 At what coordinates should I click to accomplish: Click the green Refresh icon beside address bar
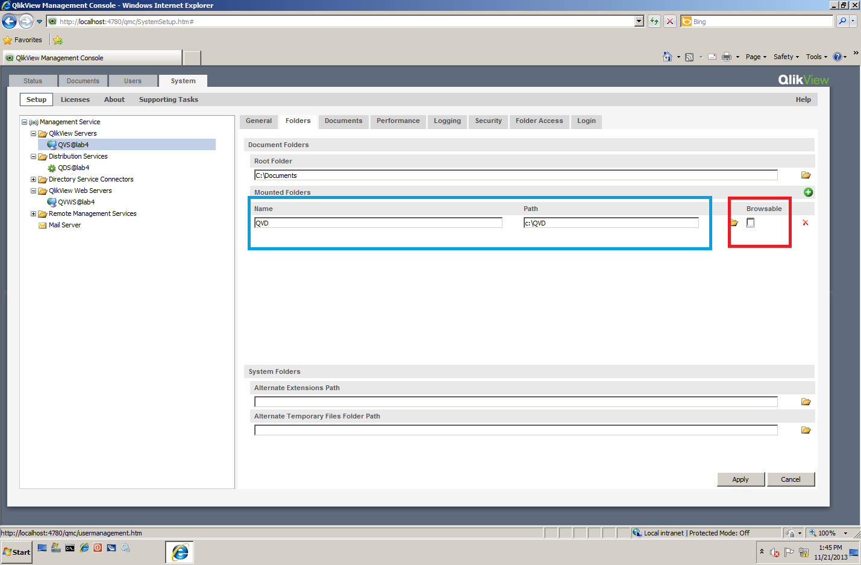click(x=654, y=22)
